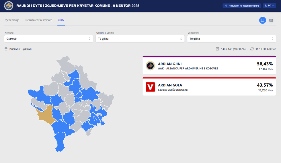Expand the Komuna dropdown showing Gjakovë
Image resolution: width=281 pixels, height=163 pixels.
[49, 39]
